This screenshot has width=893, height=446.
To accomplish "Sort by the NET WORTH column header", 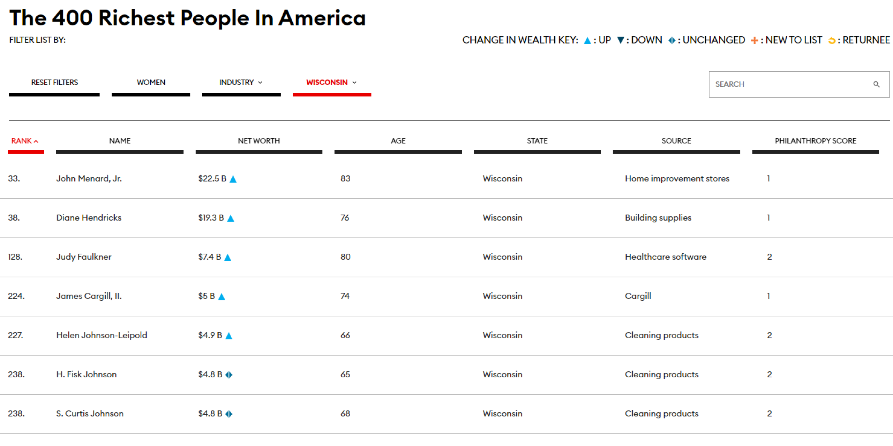I will point(259,141).
